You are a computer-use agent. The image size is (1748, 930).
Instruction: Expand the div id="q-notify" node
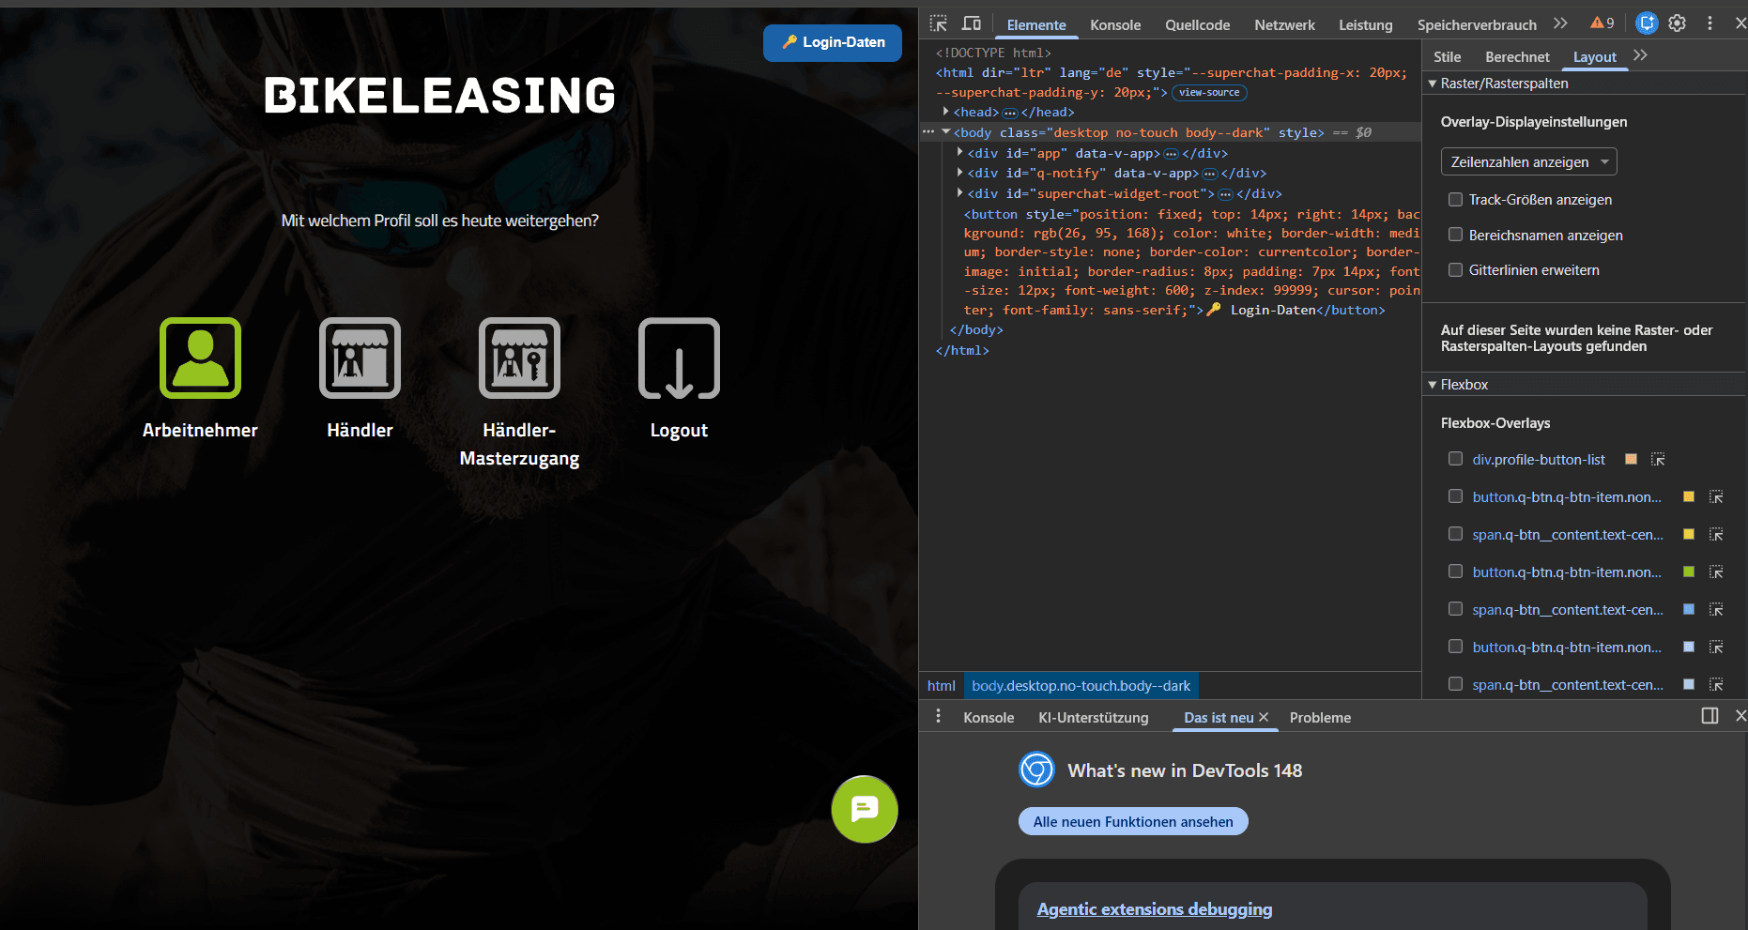click(x=959, y=173)
